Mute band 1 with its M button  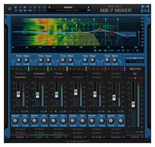coord(21,69)
